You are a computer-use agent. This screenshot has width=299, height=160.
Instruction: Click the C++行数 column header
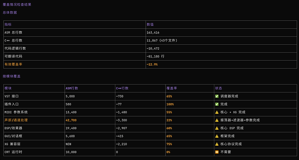(122, 88)
